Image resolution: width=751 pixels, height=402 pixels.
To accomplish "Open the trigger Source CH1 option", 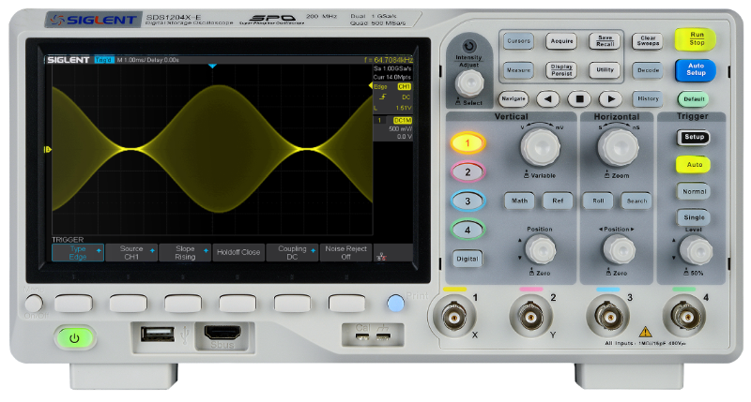I will point(131,252).
